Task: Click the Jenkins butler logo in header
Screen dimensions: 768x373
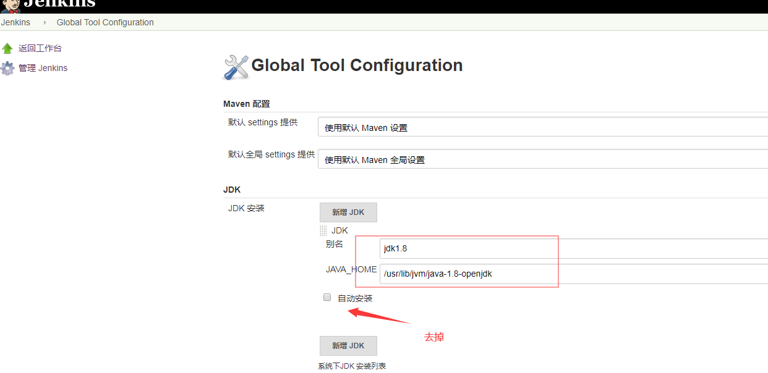Action: pyautogui.click(x=11, y=6)
